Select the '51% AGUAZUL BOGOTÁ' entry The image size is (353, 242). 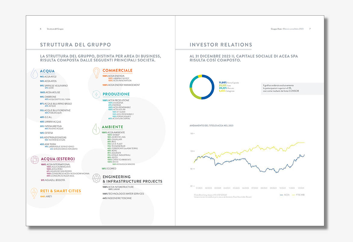tap(53, 180)
